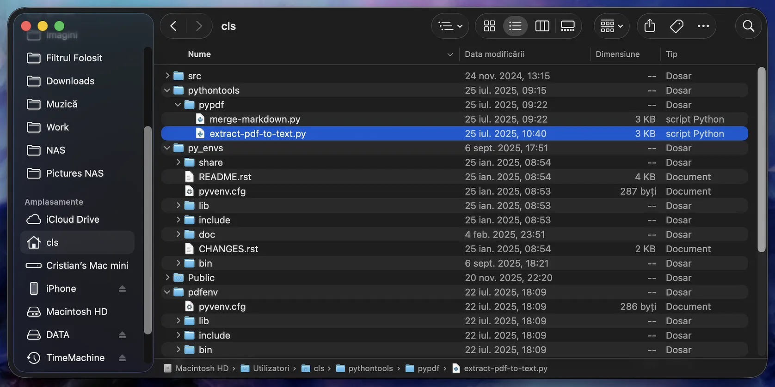Expand the src folder

167,76
